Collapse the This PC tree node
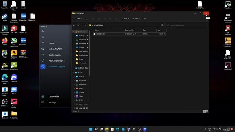Viewport: 235px width, 132px height. tap(73, 73)
